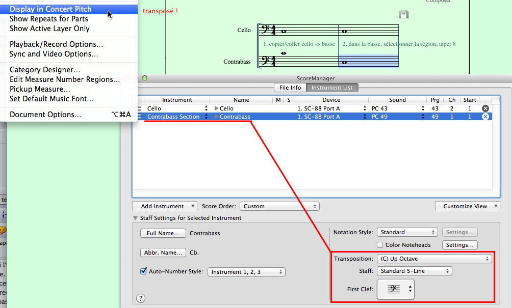Click the First Clef bass clef selector
The height and width of the screenshot is (308, 512).
pos(396,289)
